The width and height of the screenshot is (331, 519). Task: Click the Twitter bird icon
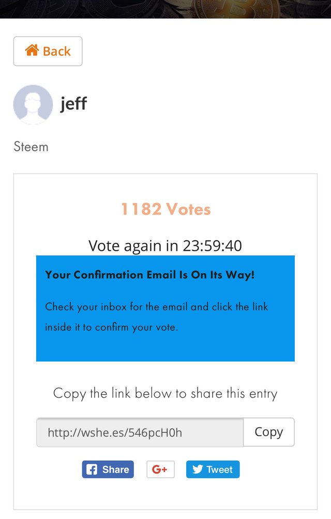pos(198,470)
